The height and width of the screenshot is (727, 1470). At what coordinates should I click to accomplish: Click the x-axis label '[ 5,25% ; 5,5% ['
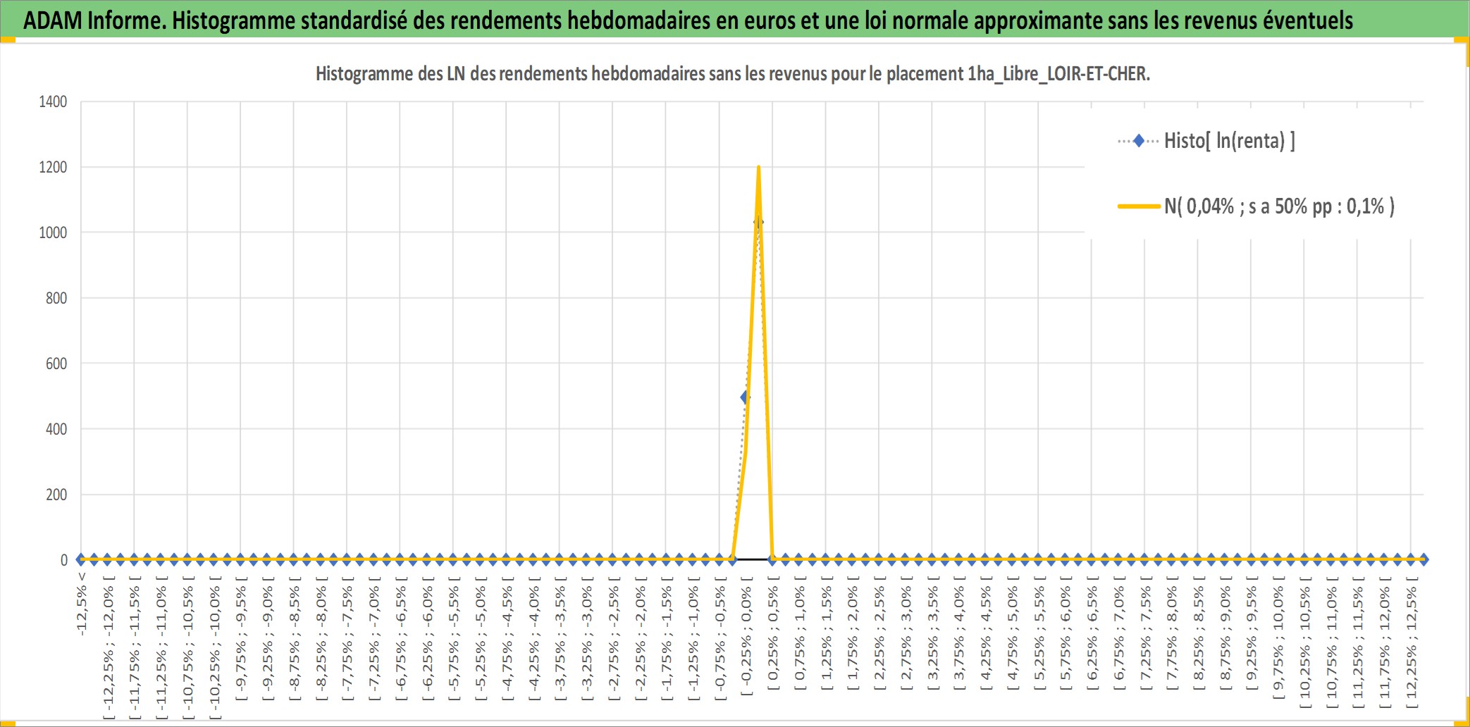(1039, 633)
